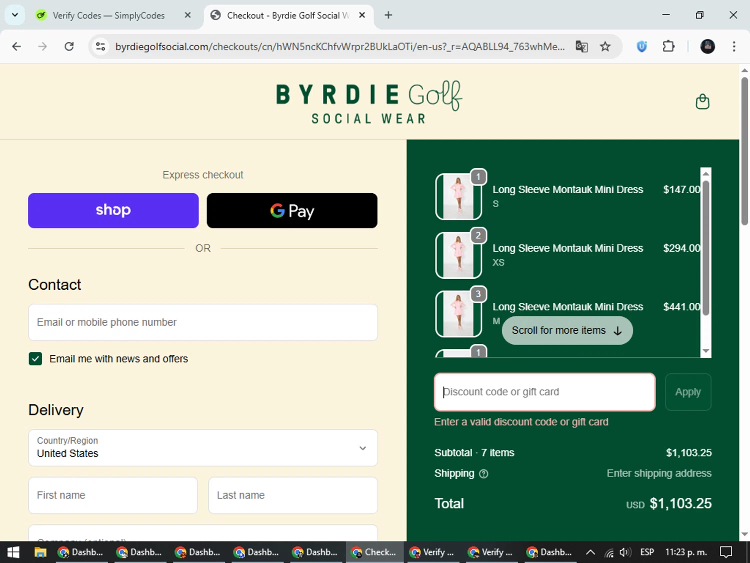The height and width of the screenshot is (563, 750).
Task: Pay with Shop Pay express button
Action: pyautogui.click(x=113, y=211)
